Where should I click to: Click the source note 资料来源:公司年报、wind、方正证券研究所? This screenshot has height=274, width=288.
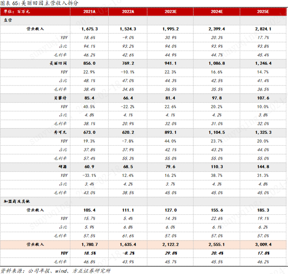pos(56,271)
